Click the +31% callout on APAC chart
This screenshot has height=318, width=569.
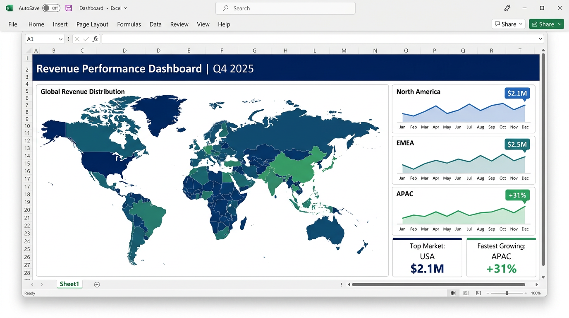517,195
